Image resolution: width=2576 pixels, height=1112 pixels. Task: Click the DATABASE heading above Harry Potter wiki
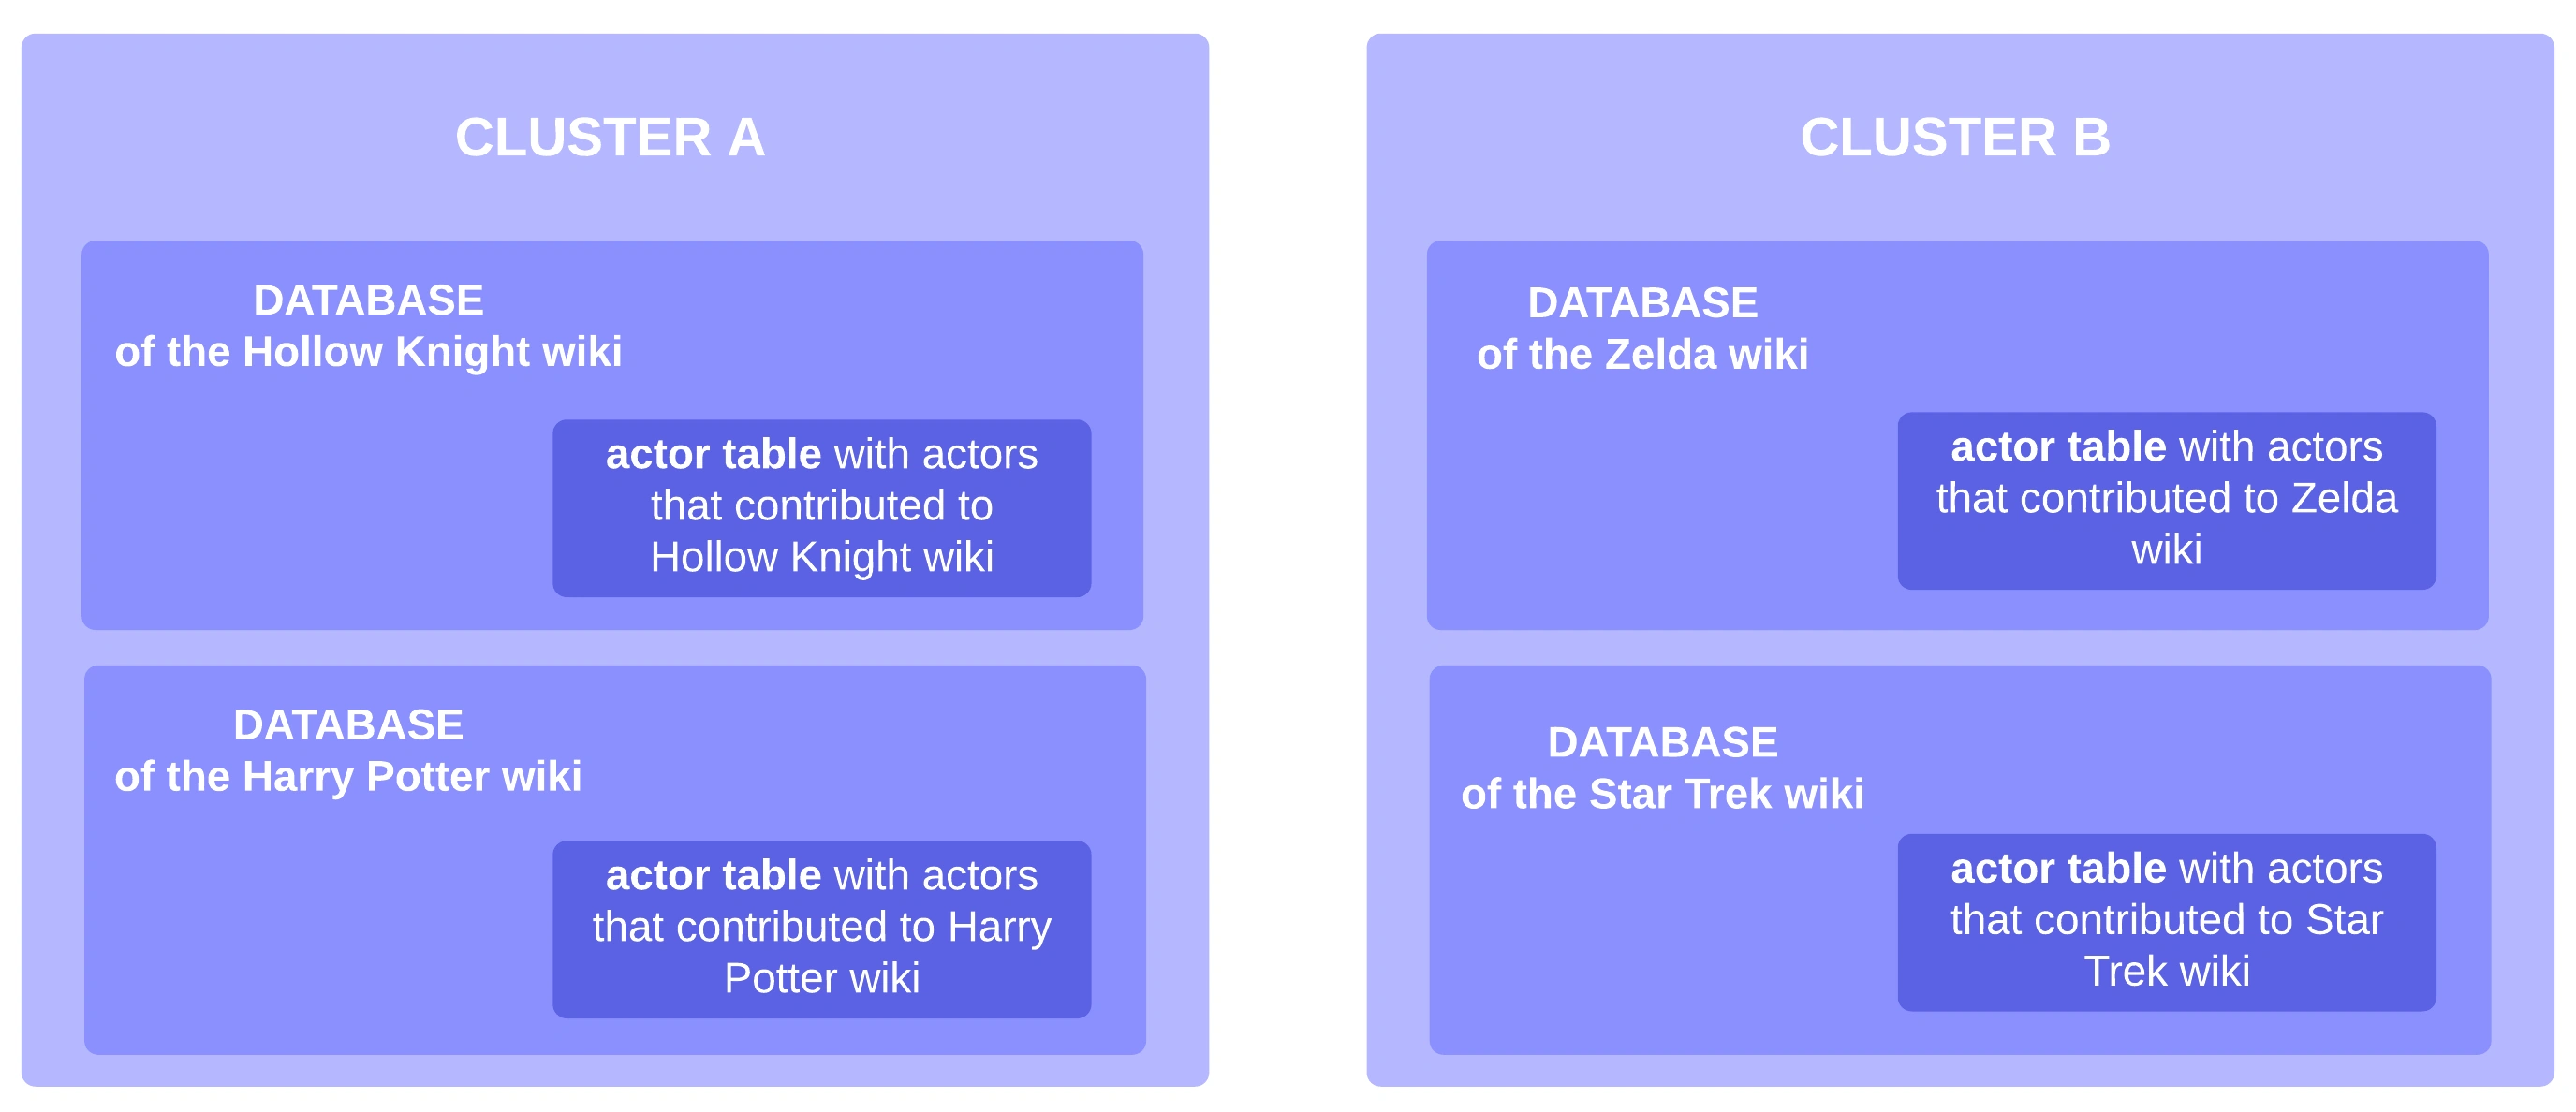point(348,725)
